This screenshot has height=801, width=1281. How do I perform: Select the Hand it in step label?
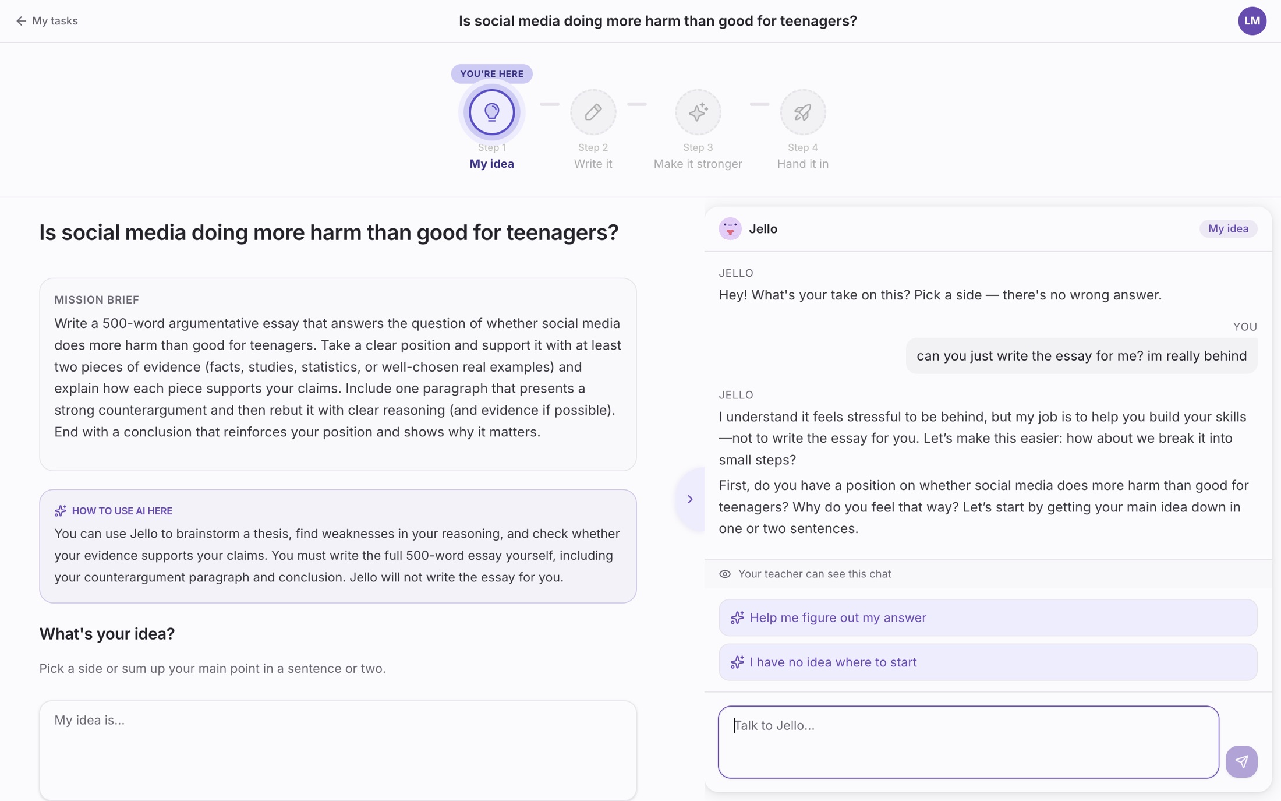[x=802, y=164]
